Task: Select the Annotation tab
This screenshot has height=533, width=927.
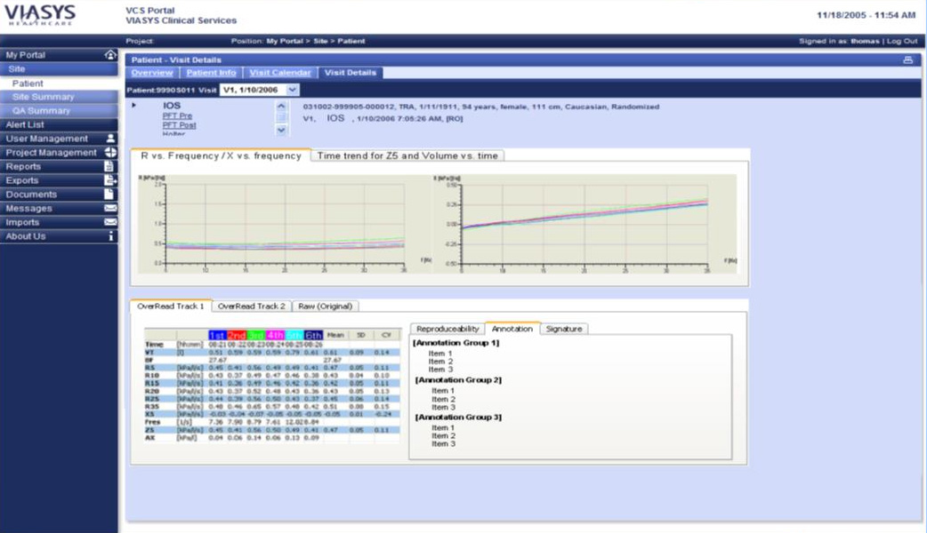Action: 512,329
